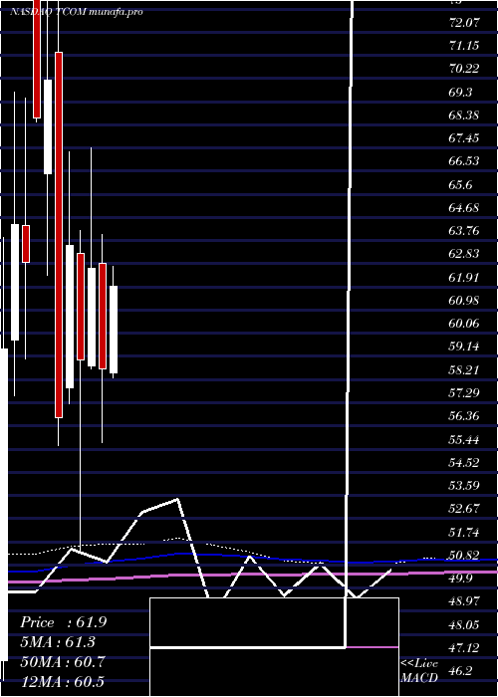The height and width of the screenshot is (697, 498).
Task: Select the 71.15 price axis label
Action: coord(464,45)
